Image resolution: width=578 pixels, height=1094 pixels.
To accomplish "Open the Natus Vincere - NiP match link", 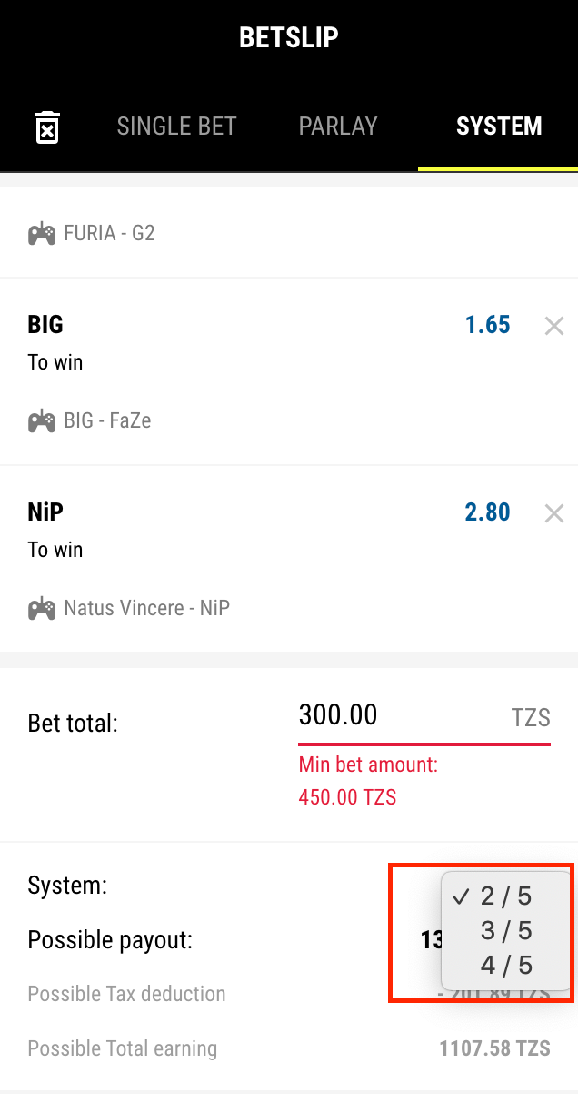I will click(x=146, y=609).
